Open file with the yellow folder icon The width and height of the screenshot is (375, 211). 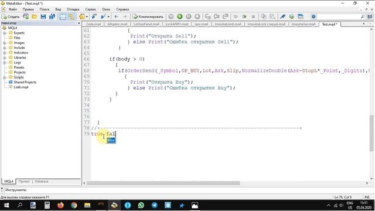coord(35,16)
